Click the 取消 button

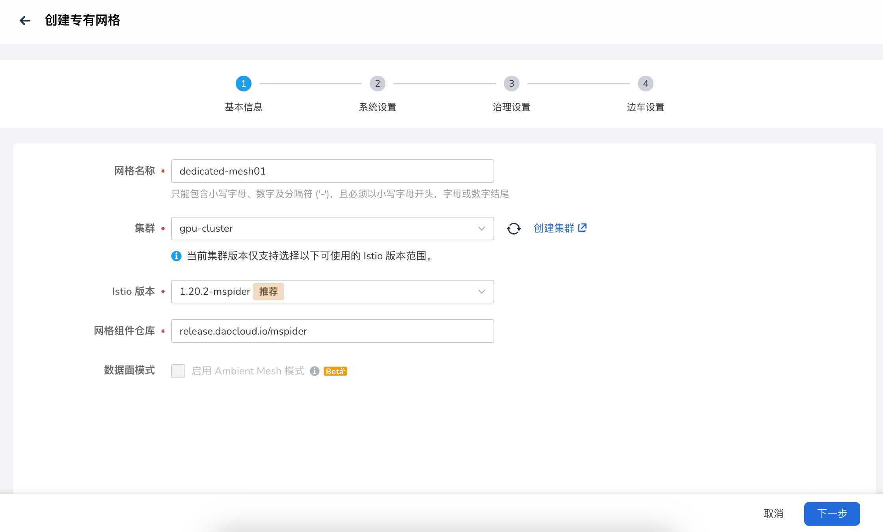click(x=773, y=513)
